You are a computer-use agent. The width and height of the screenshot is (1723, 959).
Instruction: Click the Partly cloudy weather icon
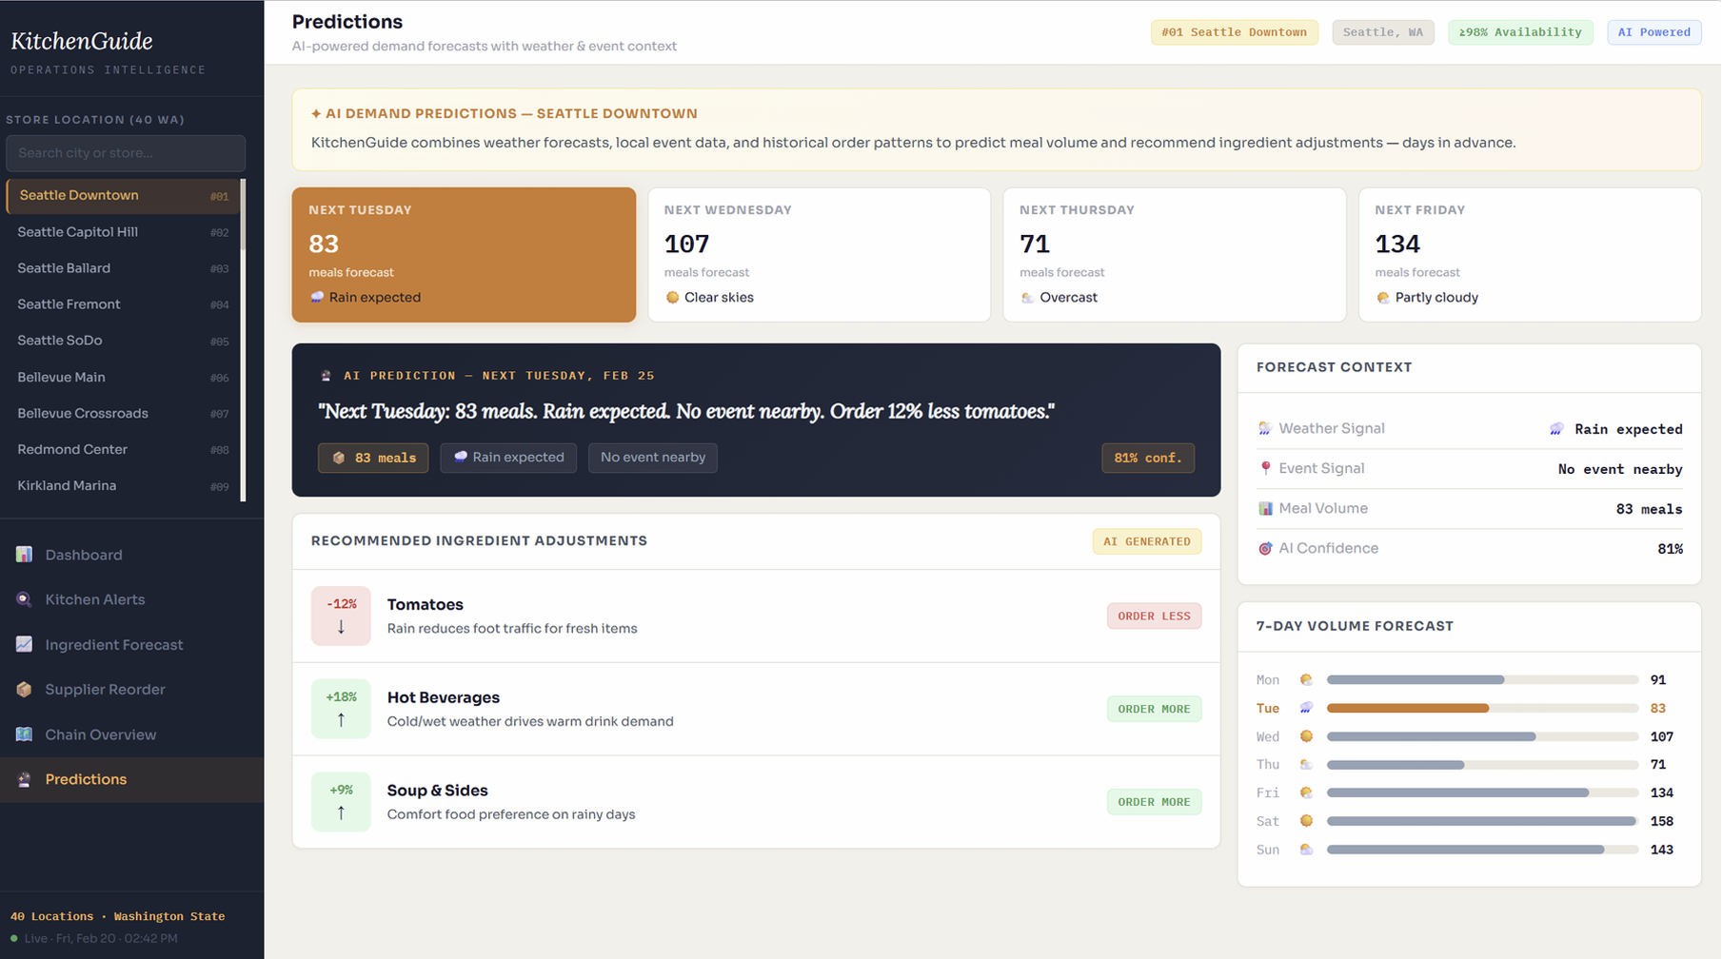[1382, 298]
